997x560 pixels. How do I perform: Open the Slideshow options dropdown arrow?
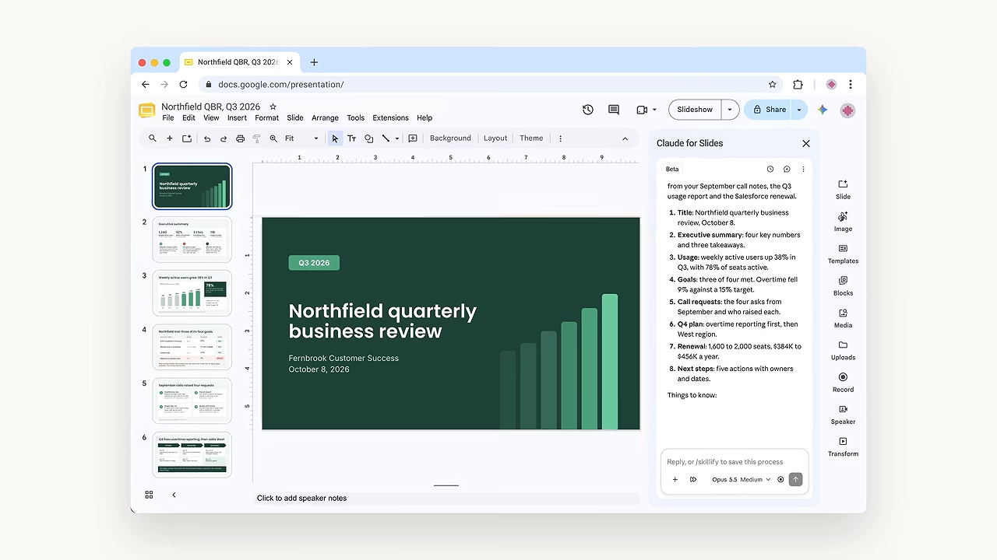coord(730,110)
